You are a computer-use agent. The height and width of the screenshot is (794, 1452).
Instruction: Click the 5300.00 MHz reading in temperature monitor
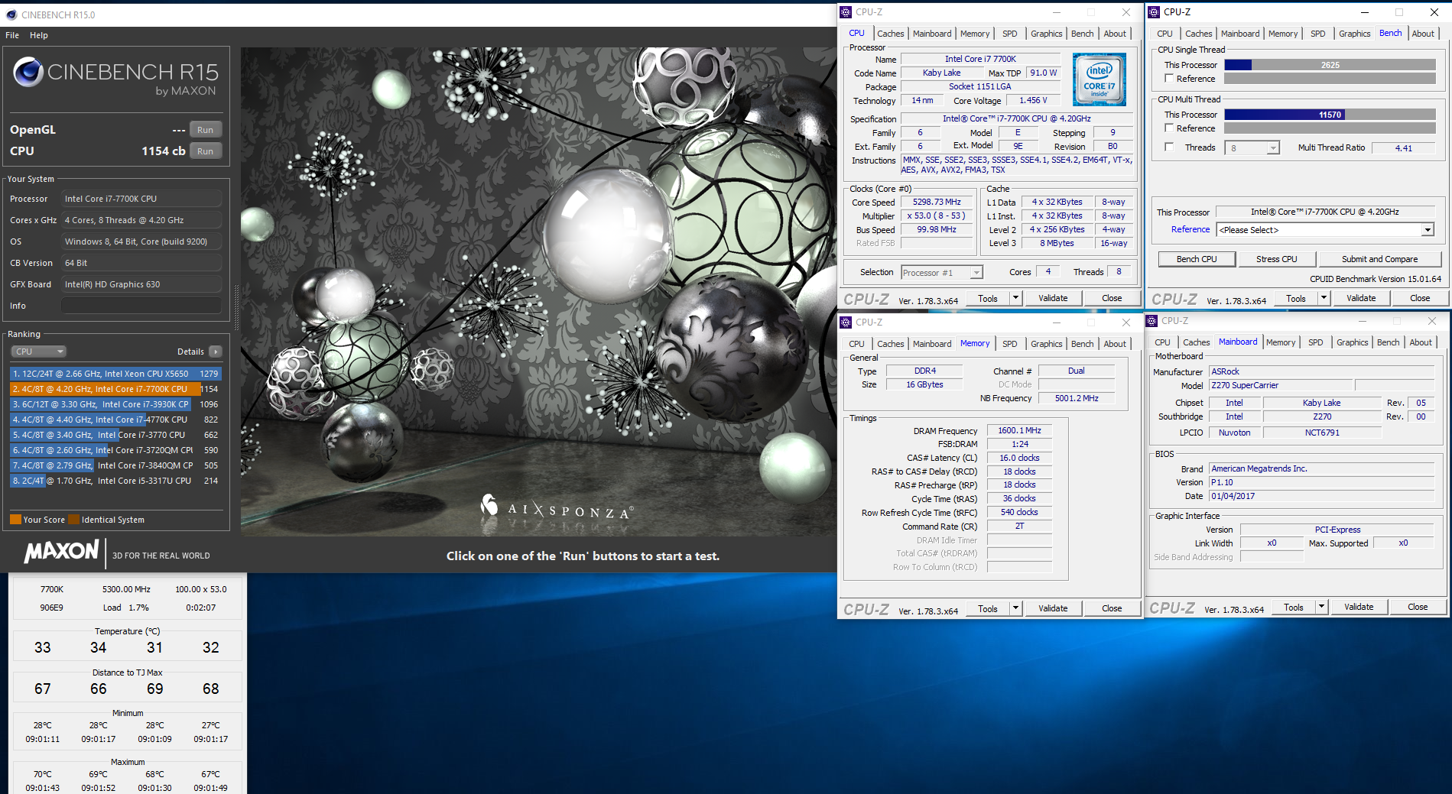tap(126, 589)
